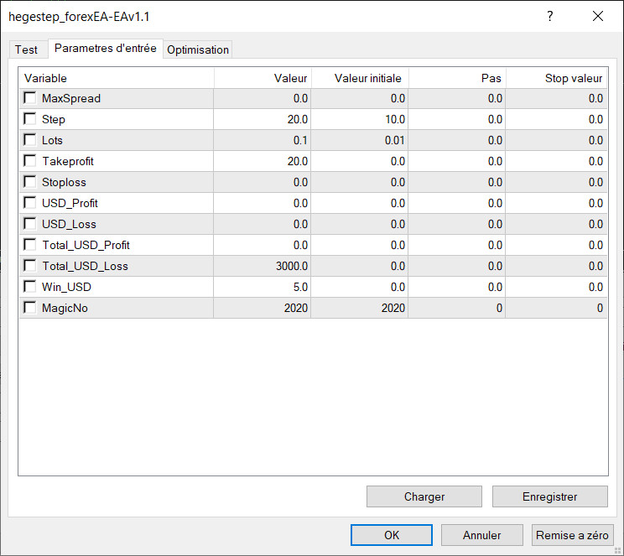The image size is (624, 556).
Task: Enable the MaxSpread checkbox
Action: pos(30,98)
